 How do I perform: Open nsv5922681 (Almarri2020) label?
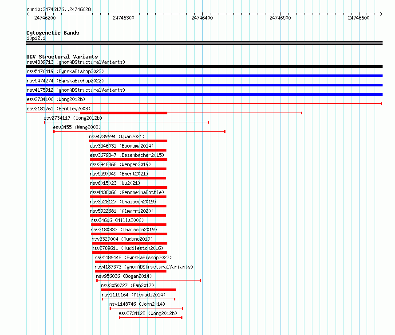(122, 211)
